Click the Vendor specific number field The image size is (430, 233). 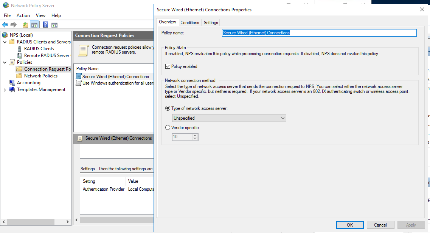tap(182, 137)
